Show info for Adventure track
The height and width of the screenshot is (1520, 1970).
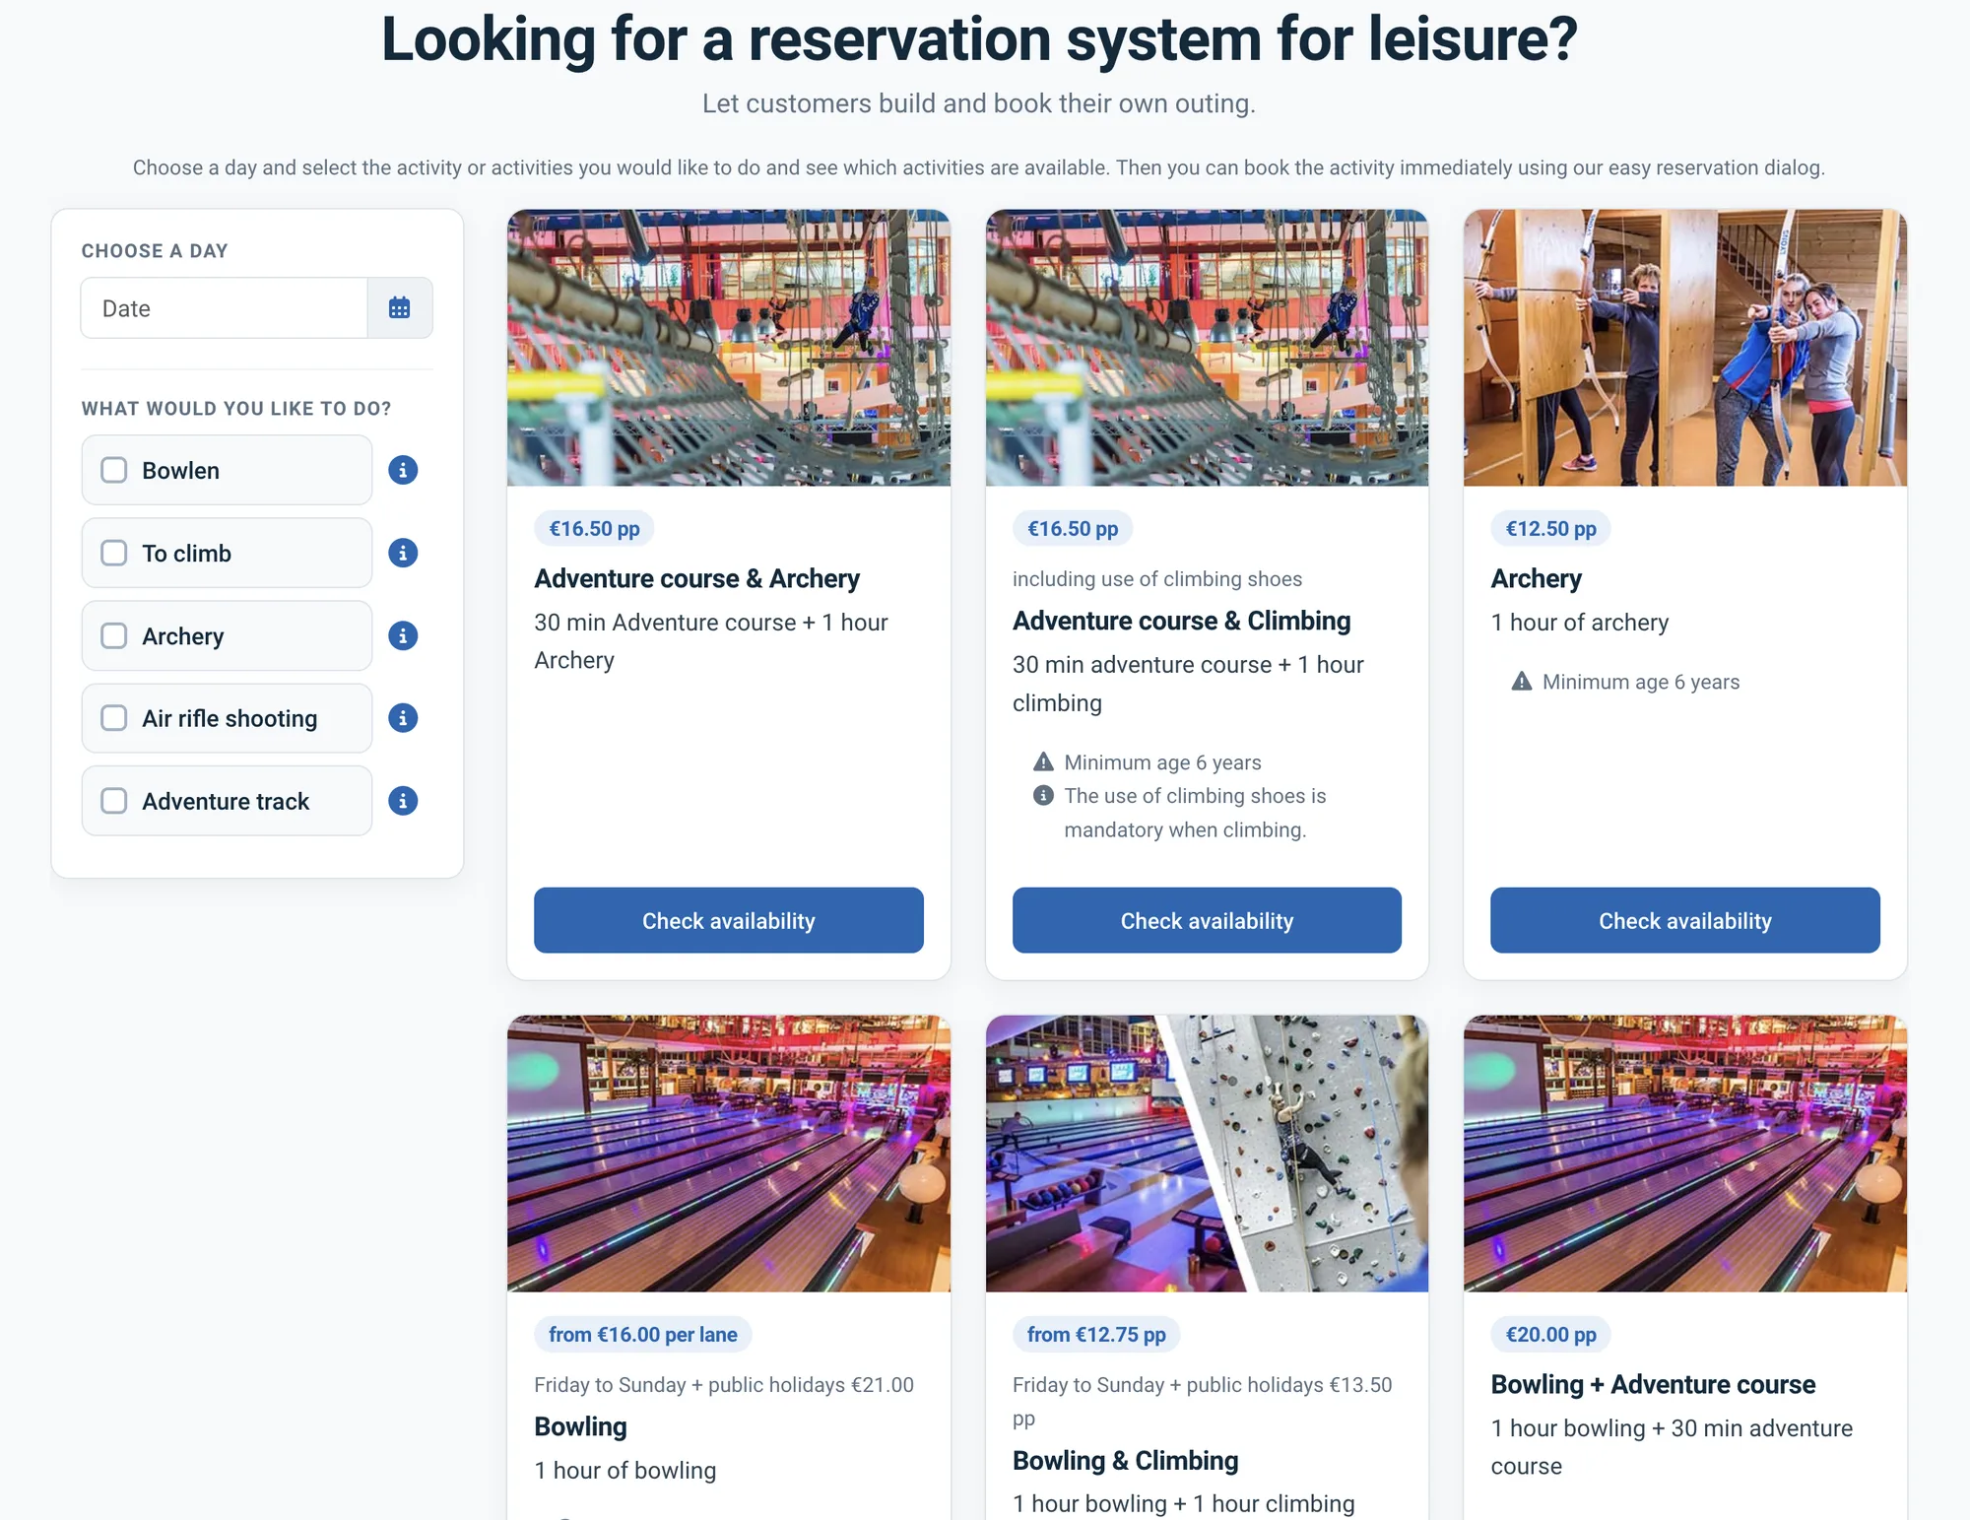(403, 801)
